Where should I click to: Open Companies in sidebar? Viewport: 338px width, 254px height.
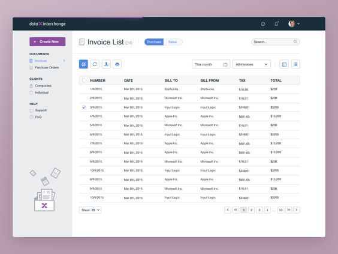click(x=43, y=86)
